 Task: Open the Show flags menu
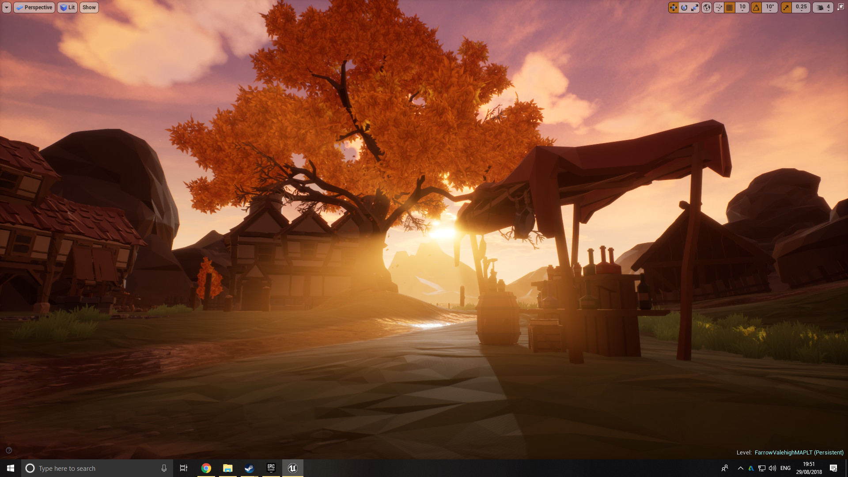(x=89, y=7)
